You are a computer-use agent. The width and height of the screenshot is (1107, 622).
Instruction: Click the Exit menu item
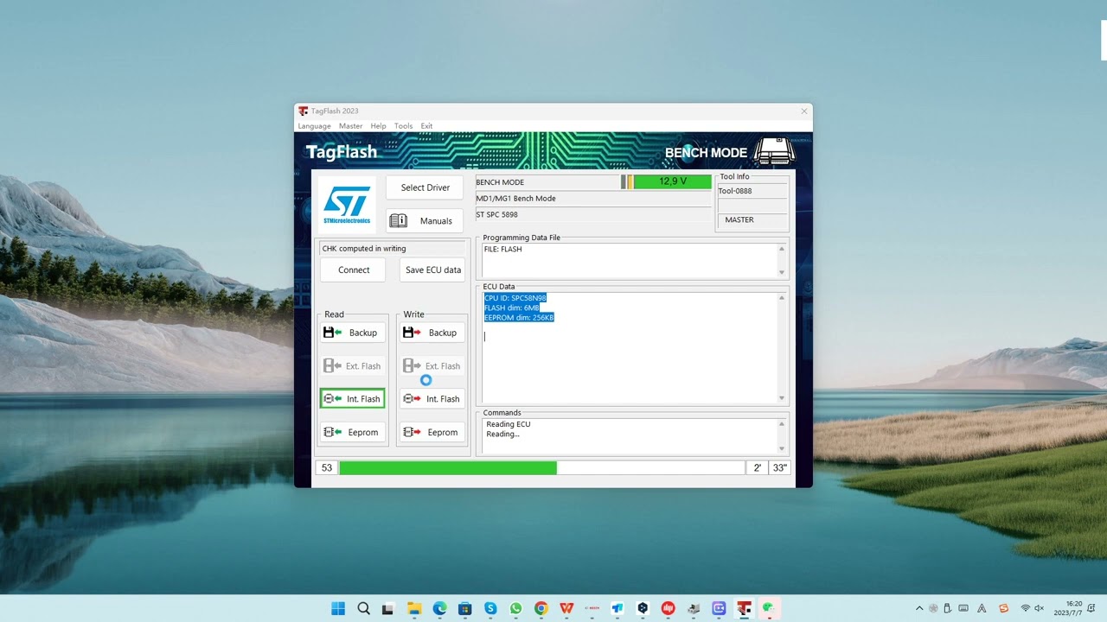coord(426,126)
